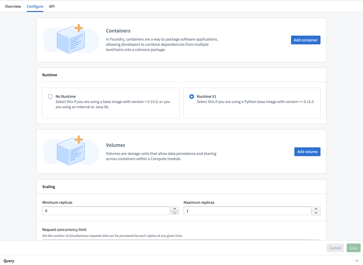Click the Containers heading text

pyautogui.click(x=118, y=31)
